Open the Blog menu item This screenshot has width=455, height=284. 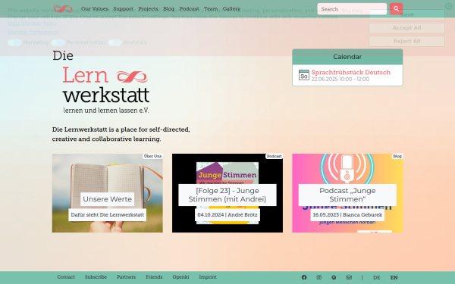coord(168,8)
